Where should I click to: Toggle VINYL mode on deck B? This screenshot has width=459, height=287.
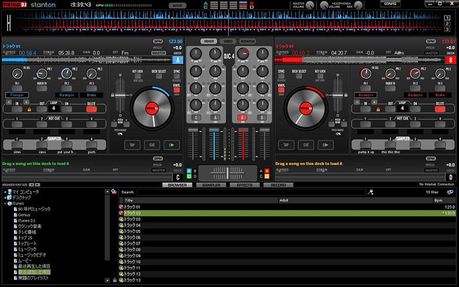(x=281, y=90)
